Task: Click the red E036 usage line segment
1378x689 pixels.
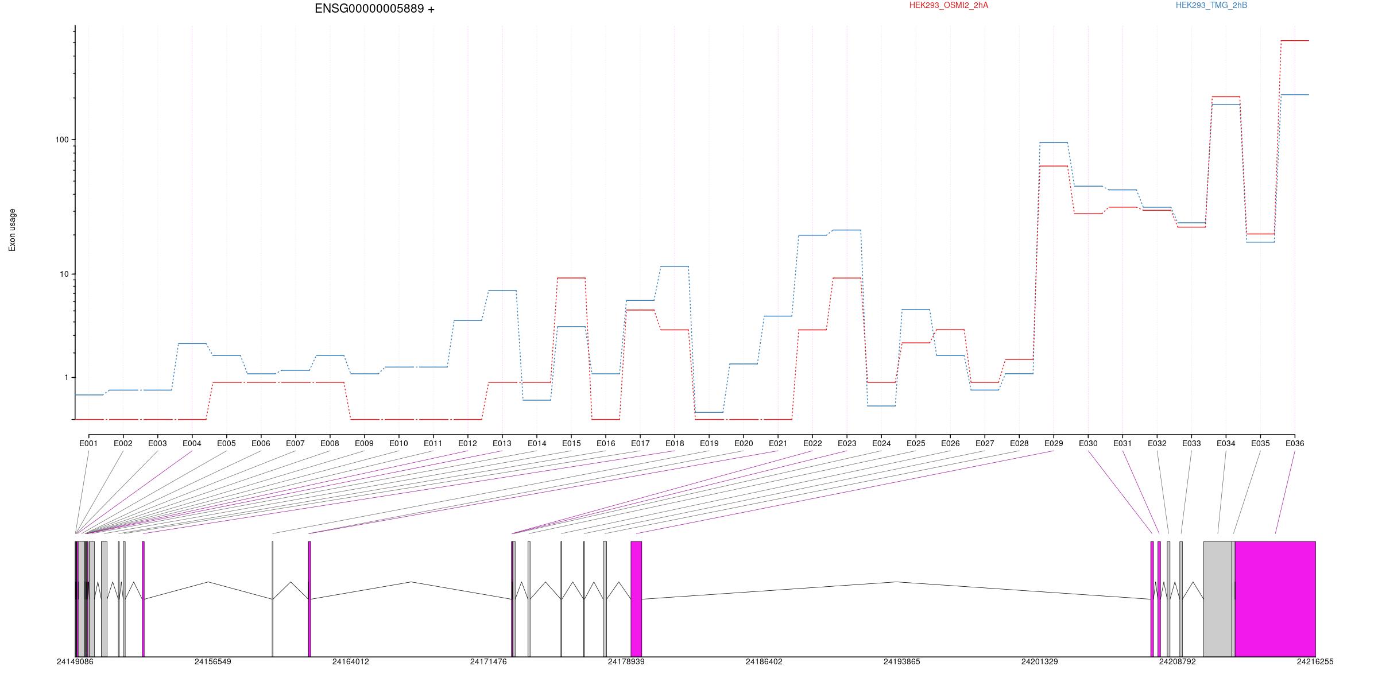Action: [x=1295, y=41]
